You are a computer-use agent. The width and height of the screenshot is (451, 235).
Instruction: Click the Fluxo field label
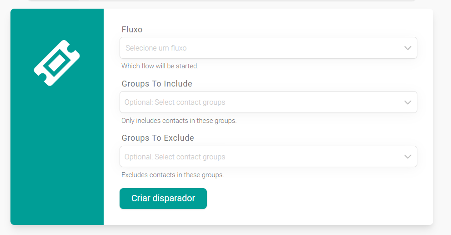pyautogui.click(x=132, y=30)
